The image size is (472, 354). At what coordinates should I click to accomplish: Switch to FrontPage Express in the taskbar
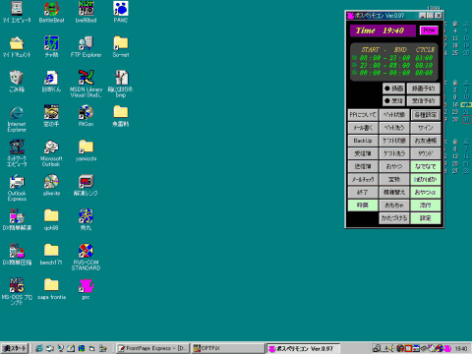coord(152,348)
